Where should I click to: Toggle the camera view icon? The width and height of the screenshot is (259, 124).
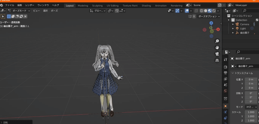(x=217, y=54)
